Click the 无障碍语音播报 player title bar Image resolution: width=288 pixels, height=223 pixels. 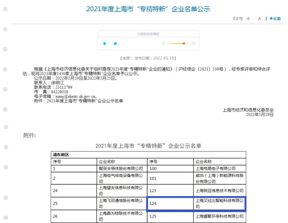point(148,34)
